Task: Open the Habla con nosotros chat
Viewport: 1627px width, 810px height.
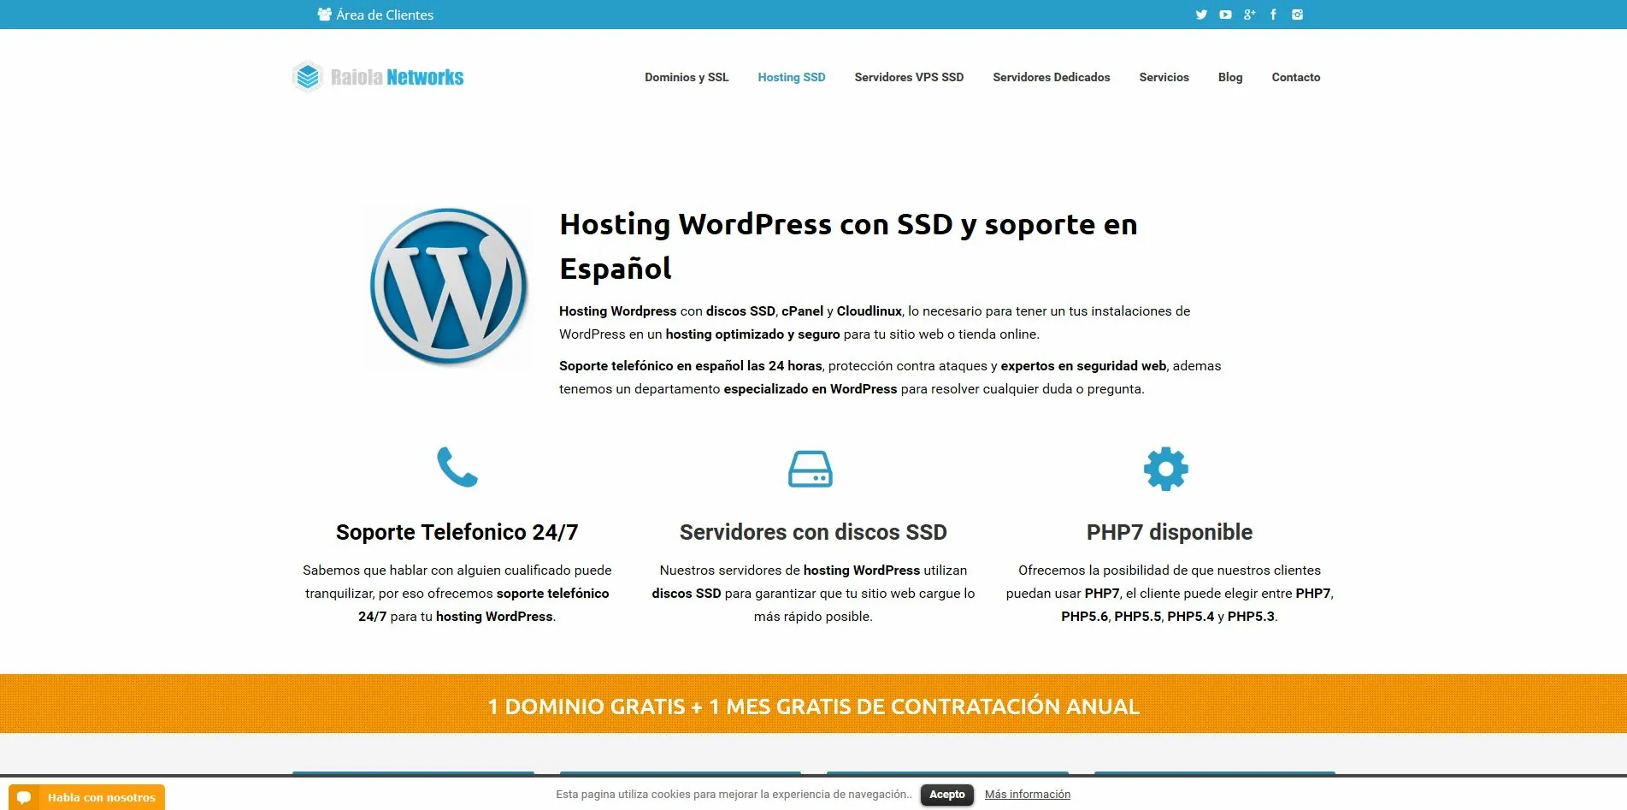Action: 87,797
